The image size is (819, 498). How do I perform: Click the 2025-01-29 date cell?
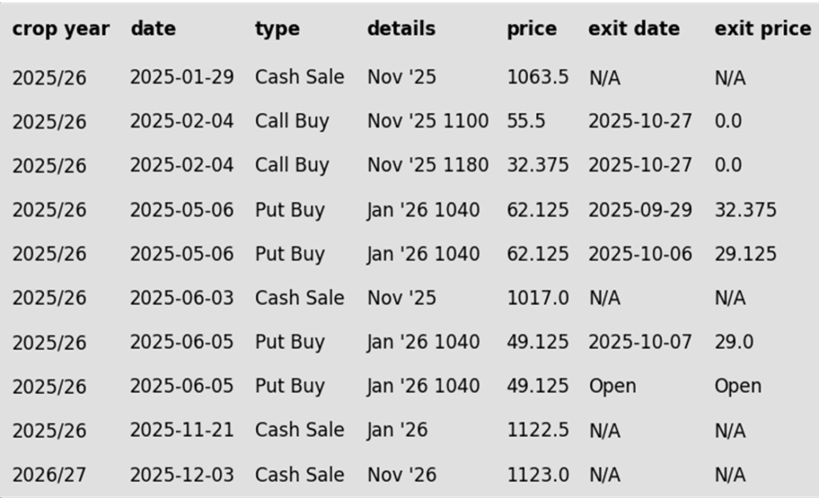182,78
